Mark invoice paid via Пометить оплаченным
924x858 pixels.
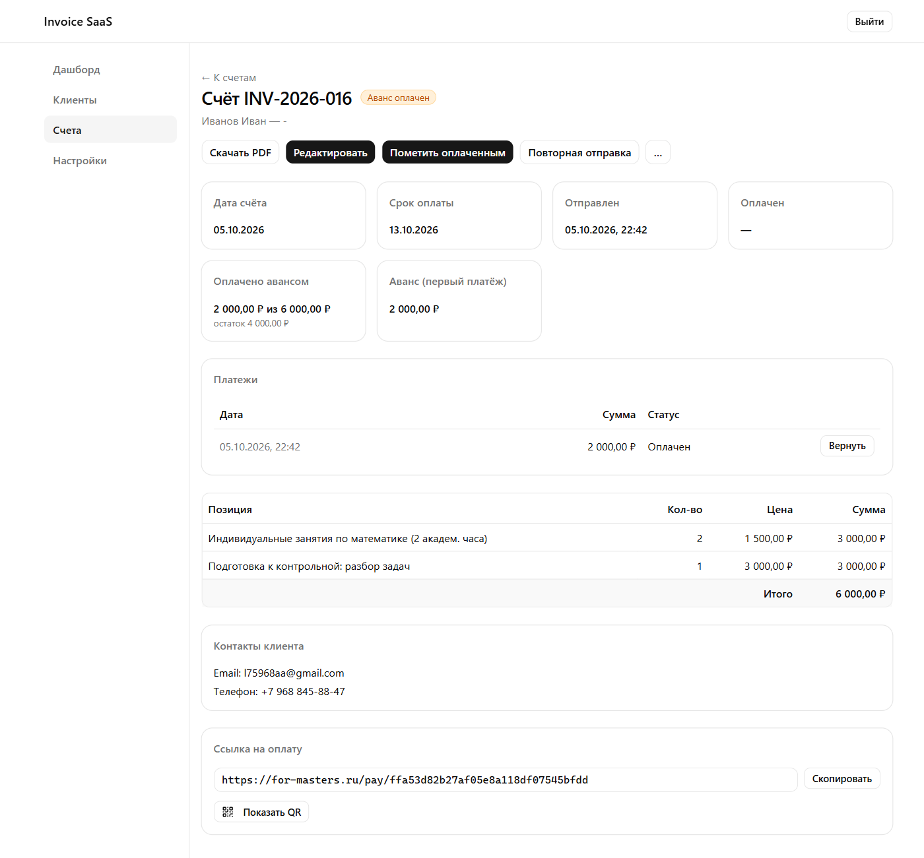[447, 152]
